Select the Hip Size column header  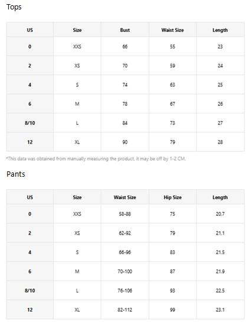(172, 197)
